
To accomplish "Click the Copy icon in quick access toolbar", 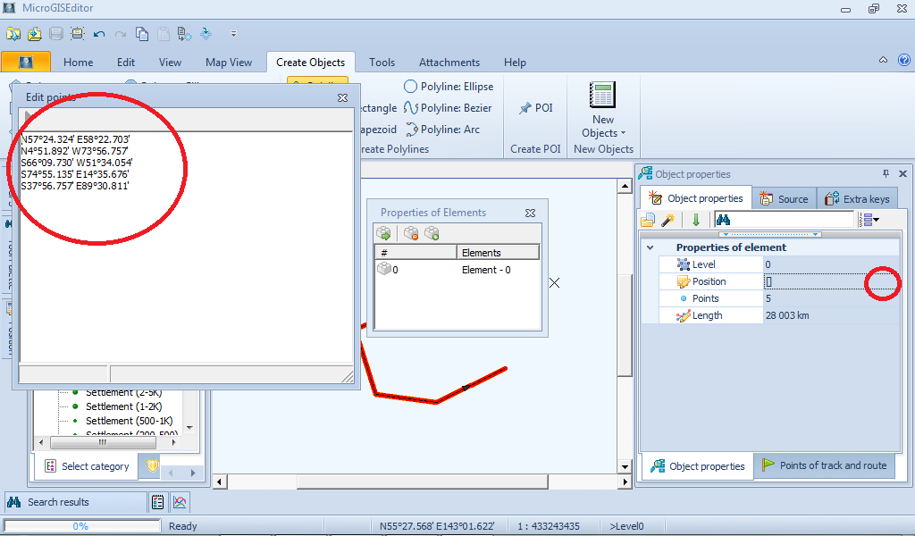I will pos(142,34).
